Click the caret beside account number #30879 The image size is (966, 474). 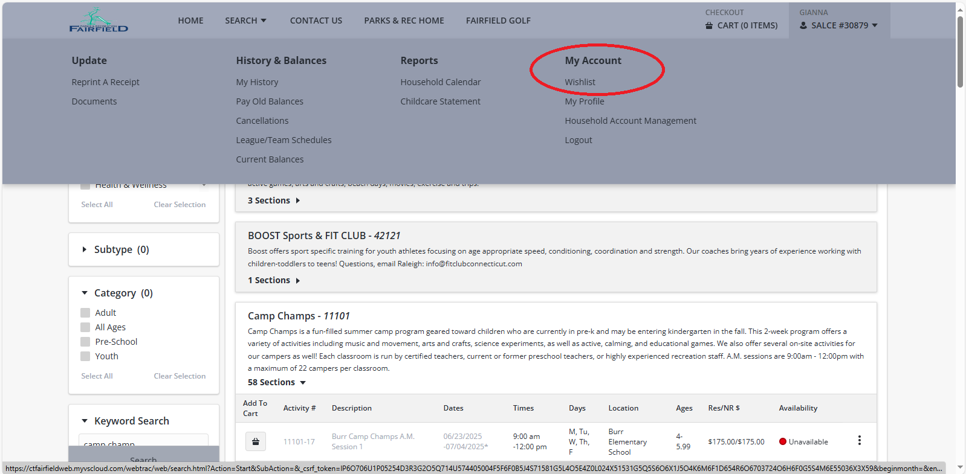(x=875, y=25)
